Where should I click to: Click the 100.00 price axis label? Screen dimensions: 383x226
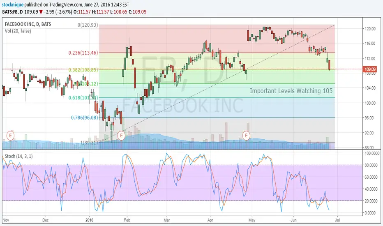(370, 103)
